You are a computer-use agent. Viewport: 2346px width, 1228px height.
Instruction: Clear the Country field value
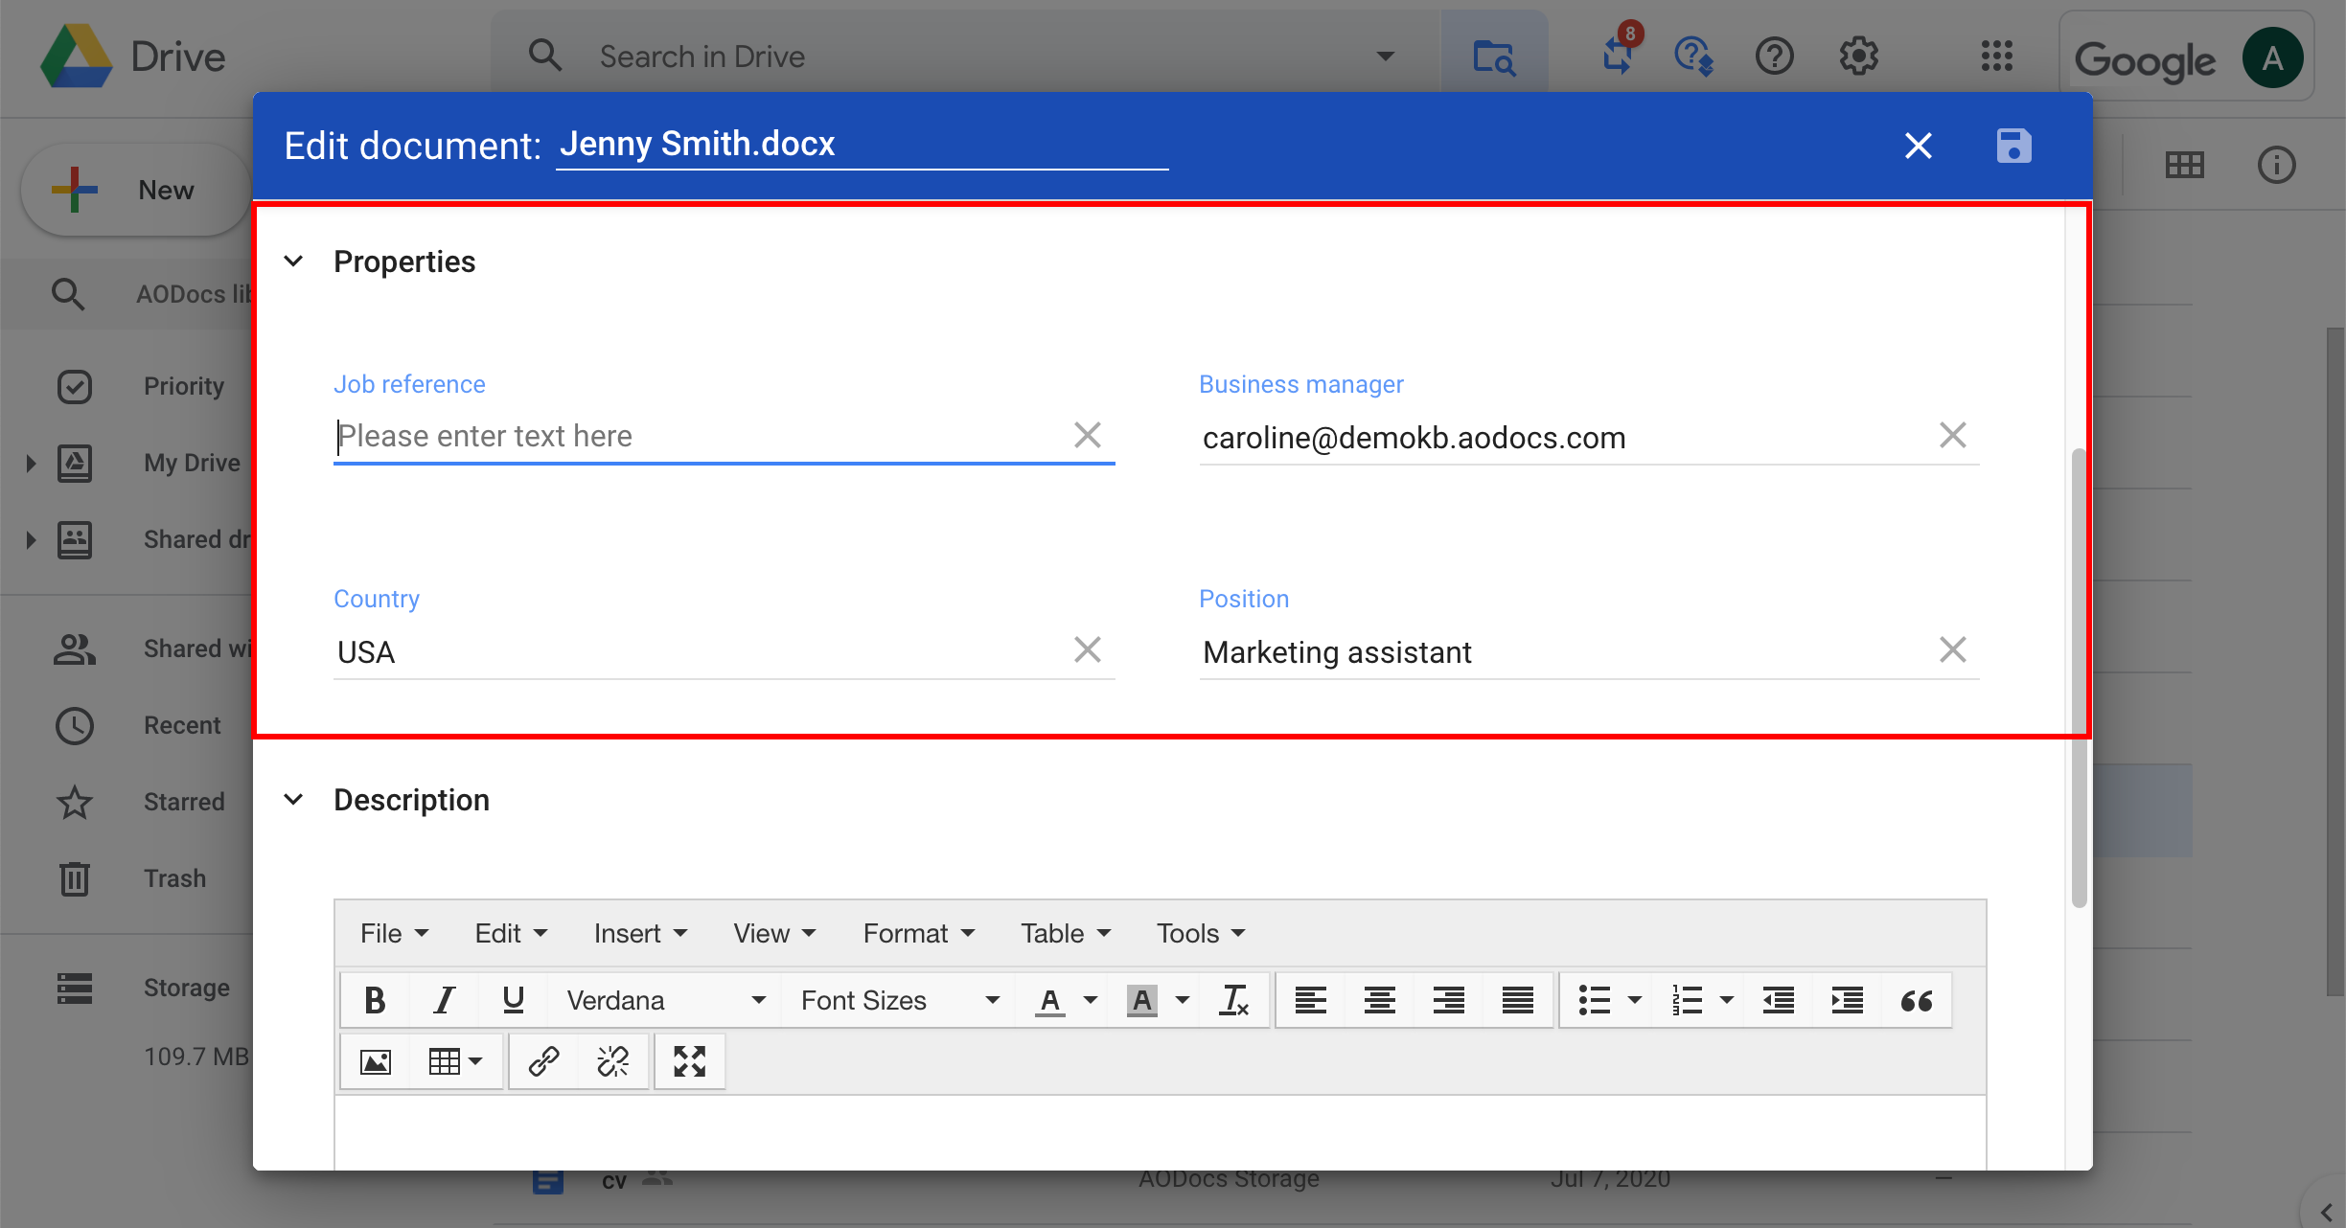coord(1087,649)
